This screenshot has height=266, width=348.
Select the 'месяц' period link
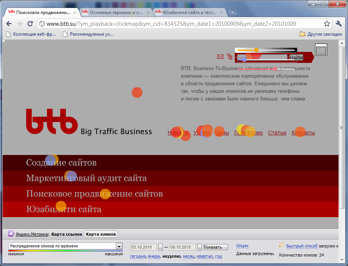coord(189,256)
